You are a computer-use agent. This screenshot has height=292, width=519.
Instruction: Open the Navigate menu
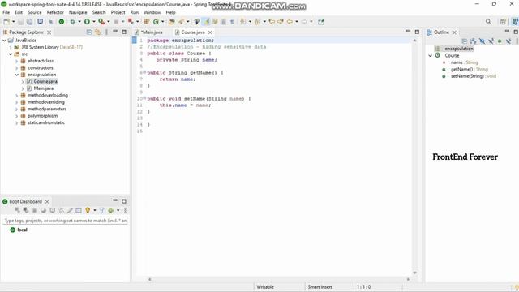(78, 12)
